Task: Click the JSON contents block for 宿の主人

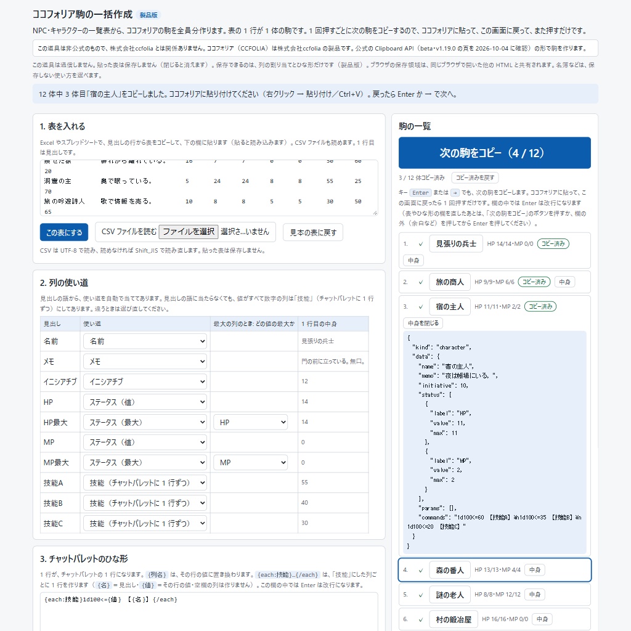Action: click(494, 442)
